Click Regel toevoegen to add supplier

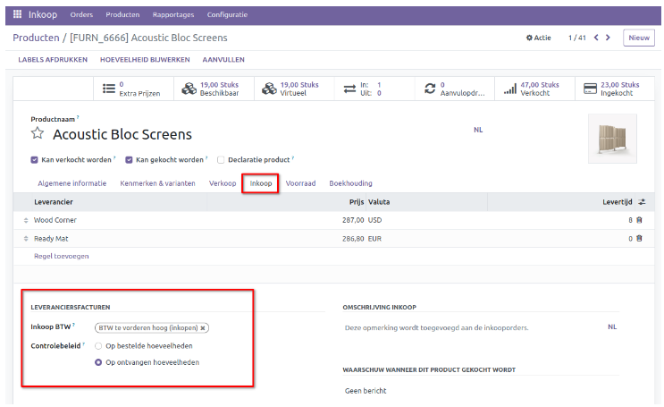(61, 256)
